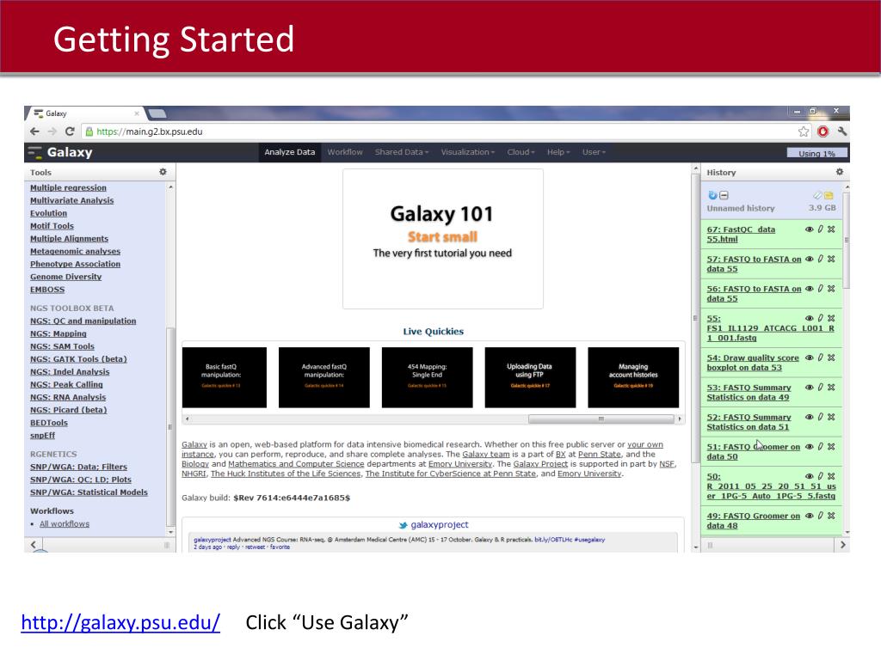Open the Shared Data dropdown
This screenshot has width=881, height=660.
[x=402, y=152]
